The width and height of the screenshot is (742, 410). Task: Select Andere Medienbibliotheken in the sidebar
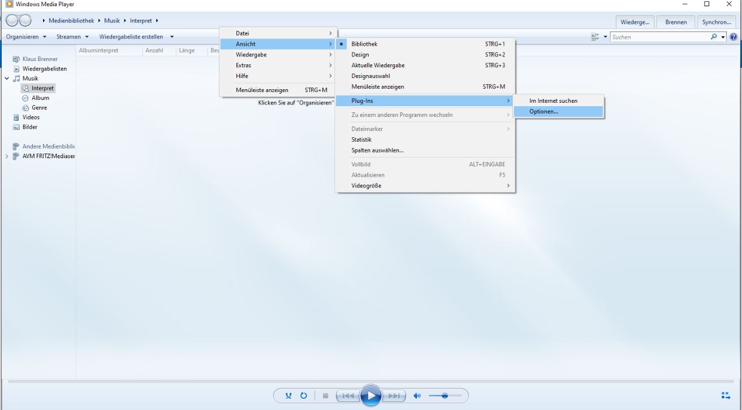44,146
